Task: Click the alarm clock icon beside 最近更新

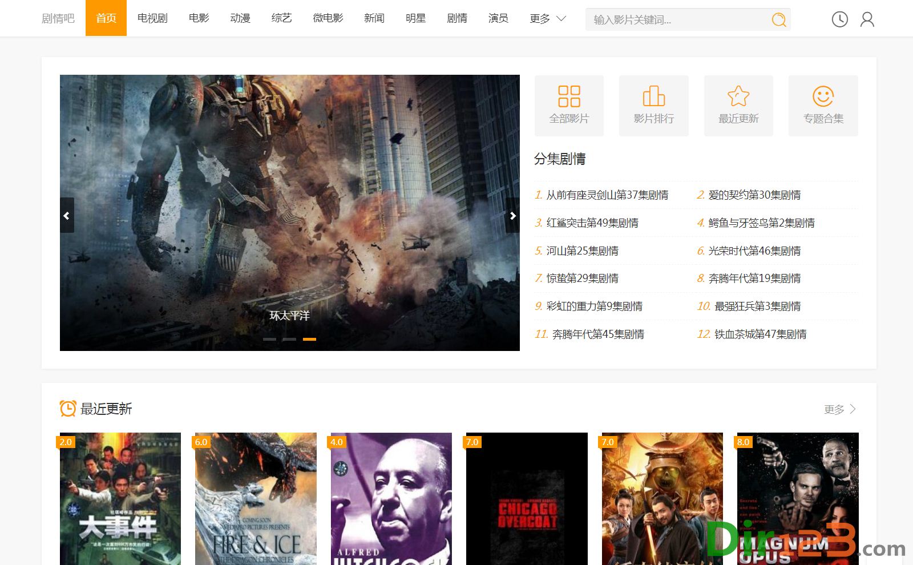Action: (68, 409)
